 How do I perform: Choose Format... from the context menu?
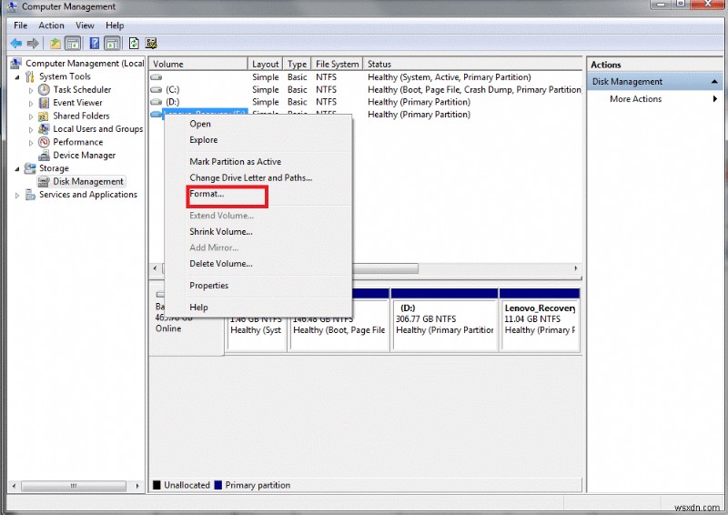pos(207,194)
